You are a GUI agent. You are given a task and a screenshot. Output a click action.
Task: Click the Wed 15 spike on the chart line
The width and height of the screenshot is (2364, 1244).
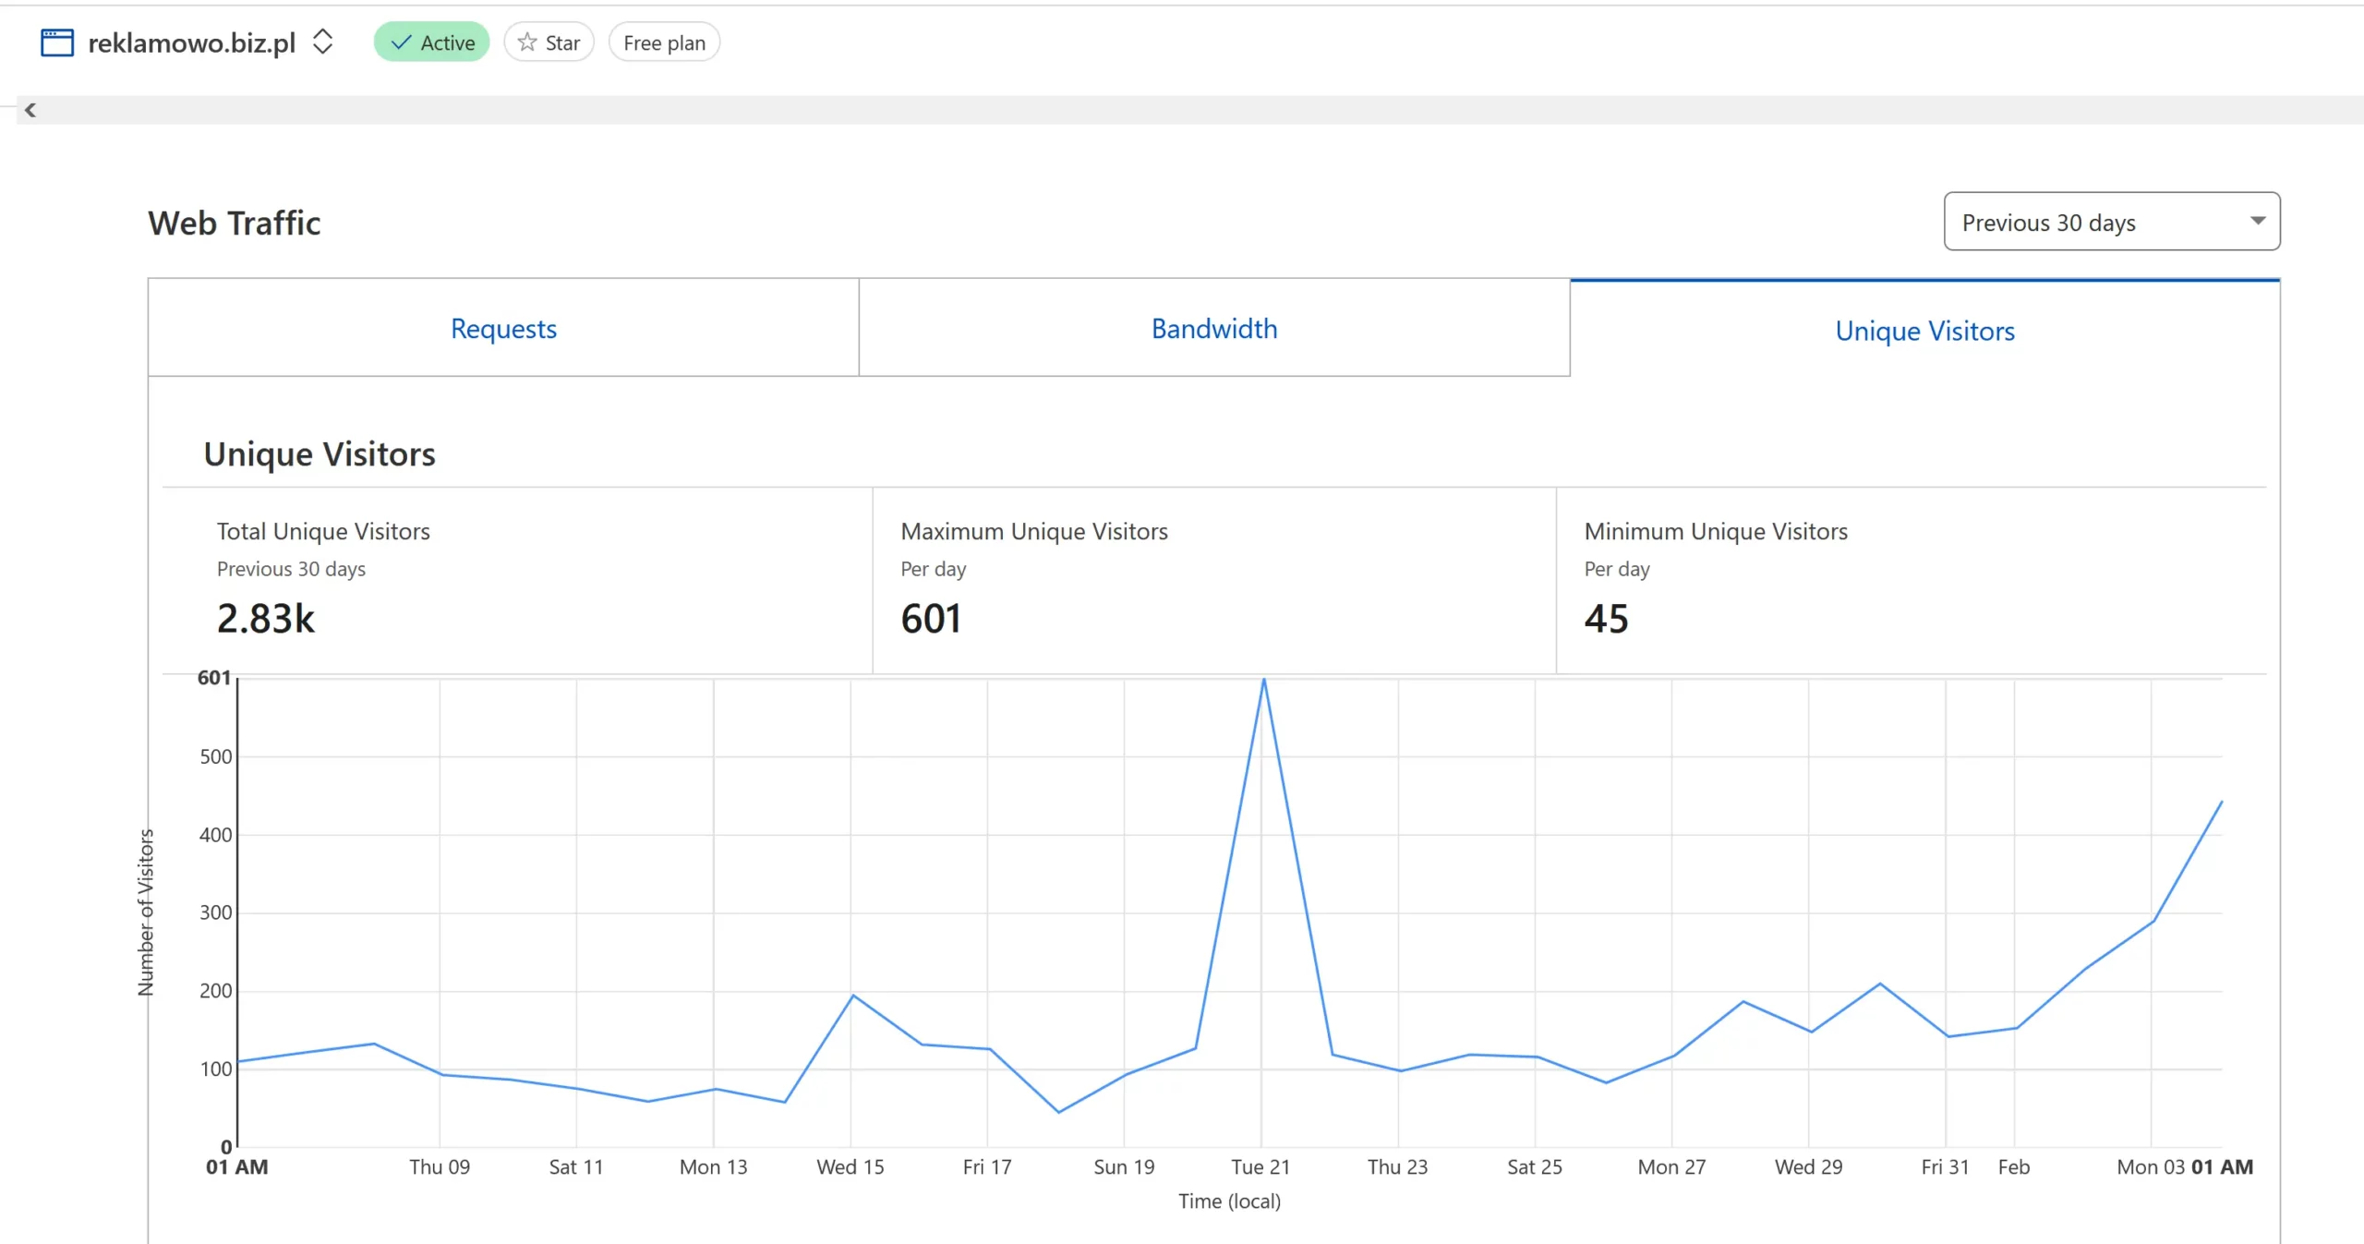(852, 996)
